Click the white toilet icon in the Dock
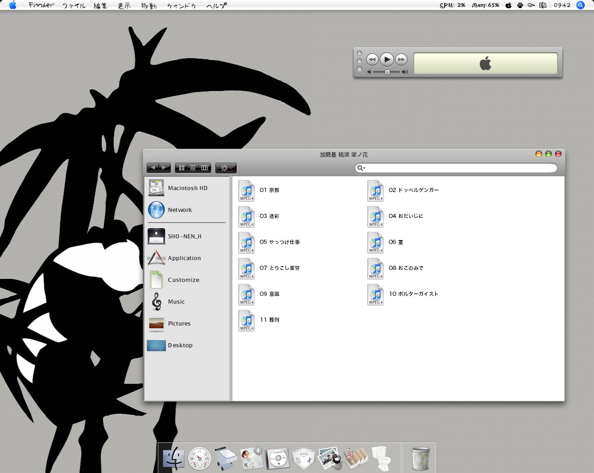594x473 pixels. [381, 458]
